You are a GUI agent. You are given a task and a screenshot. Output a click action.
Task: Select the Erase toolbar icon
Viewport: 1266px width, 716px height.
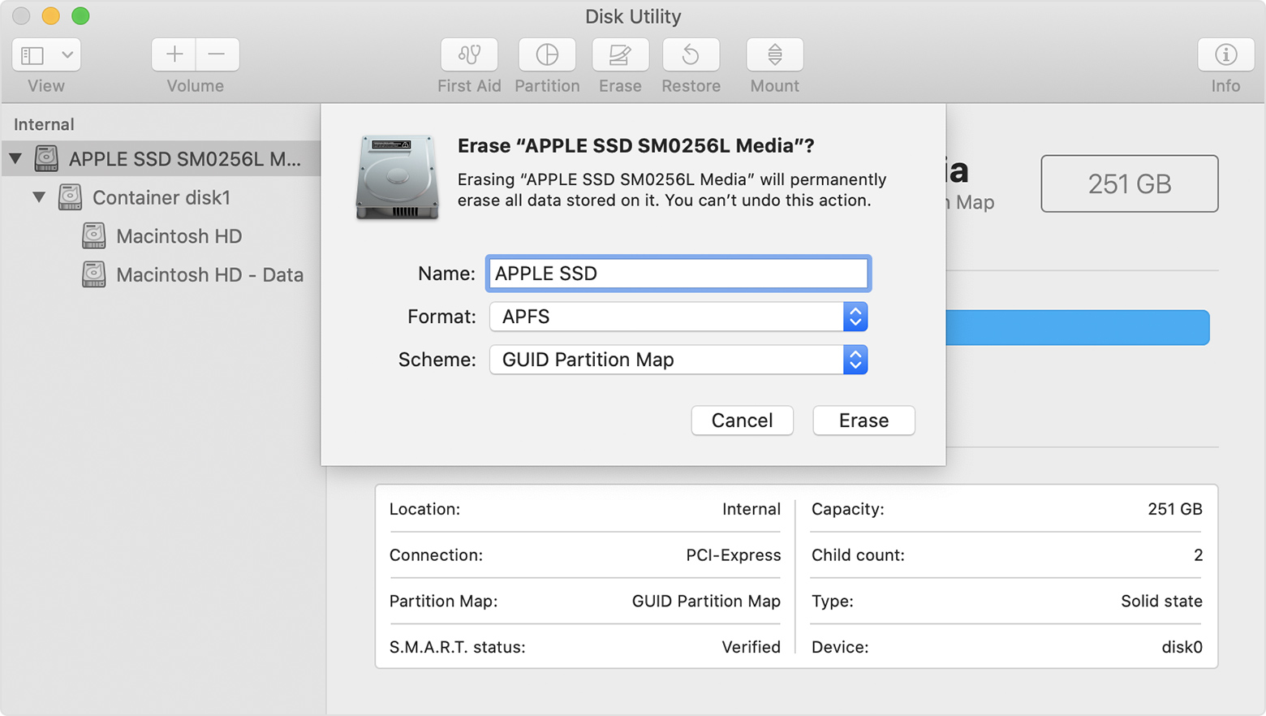[x=620, y=54]
